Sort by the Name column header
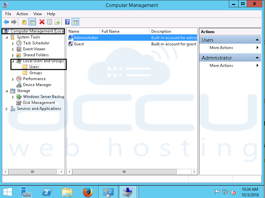Viewport: 265px width, 198px height. (83, 31)
